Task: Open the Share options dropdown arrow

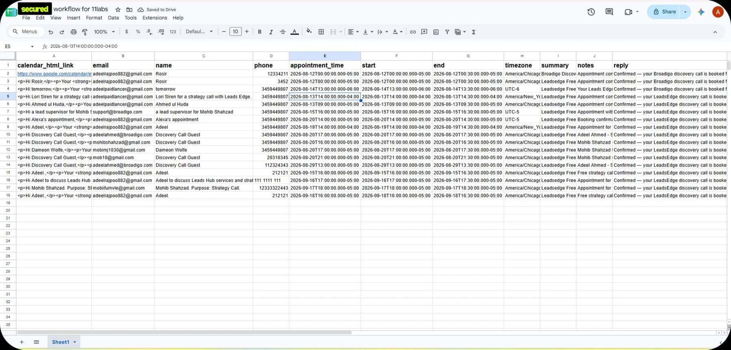Action: point(685,12)
